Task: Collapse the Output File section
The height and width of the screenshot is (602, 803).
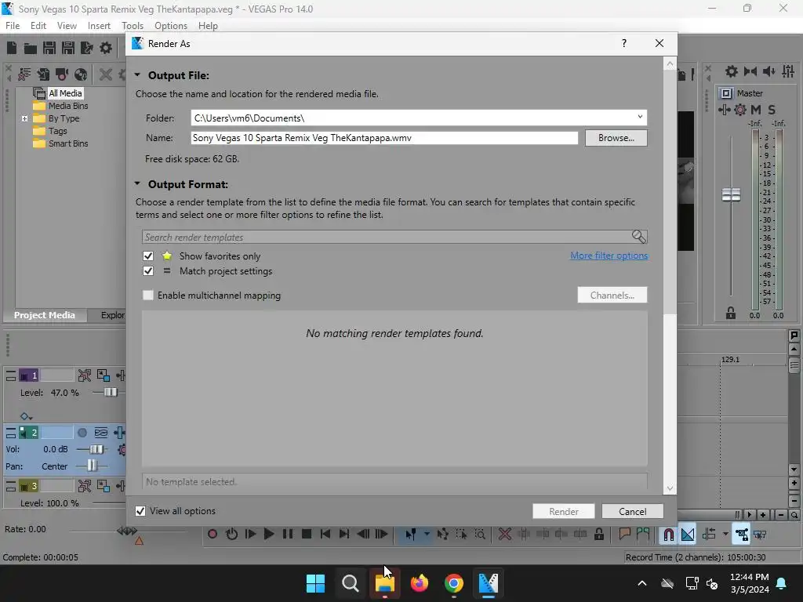Action: 137,74
